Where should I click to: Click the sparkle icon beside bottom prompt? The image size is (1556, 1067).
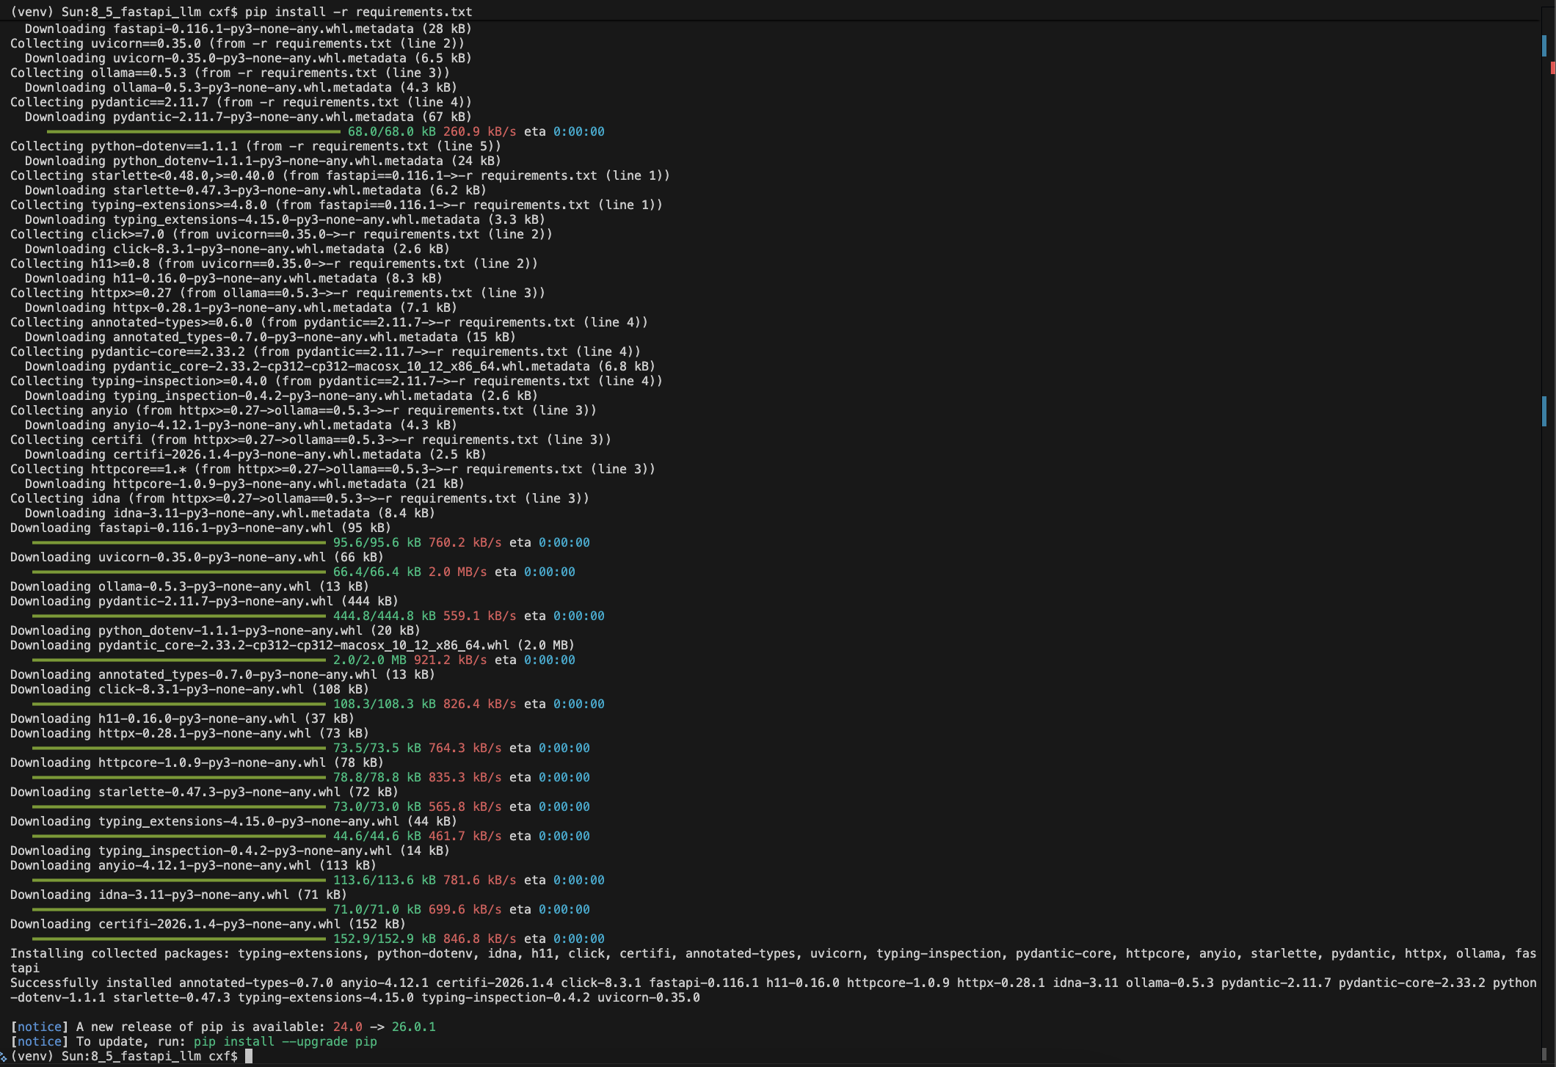pos(4,1057)
